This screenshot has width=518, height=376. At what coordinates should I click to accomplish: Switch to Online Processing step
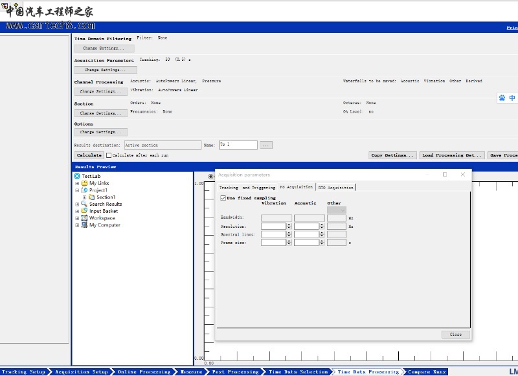point(144,371)
